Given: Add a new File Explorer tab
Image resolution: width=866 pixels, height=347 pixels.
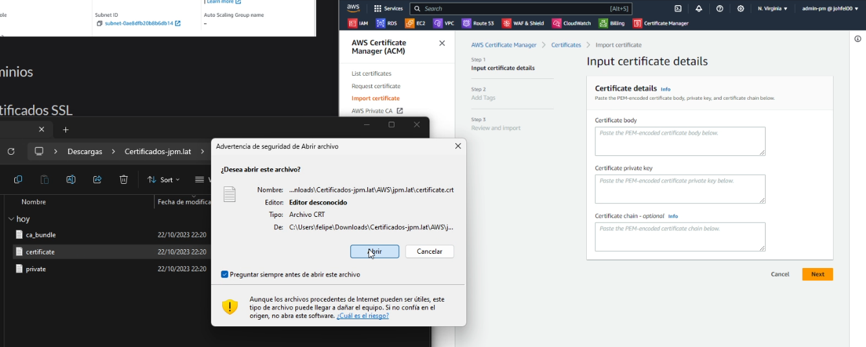Looking at the screenshot, I should pos(65,129).
